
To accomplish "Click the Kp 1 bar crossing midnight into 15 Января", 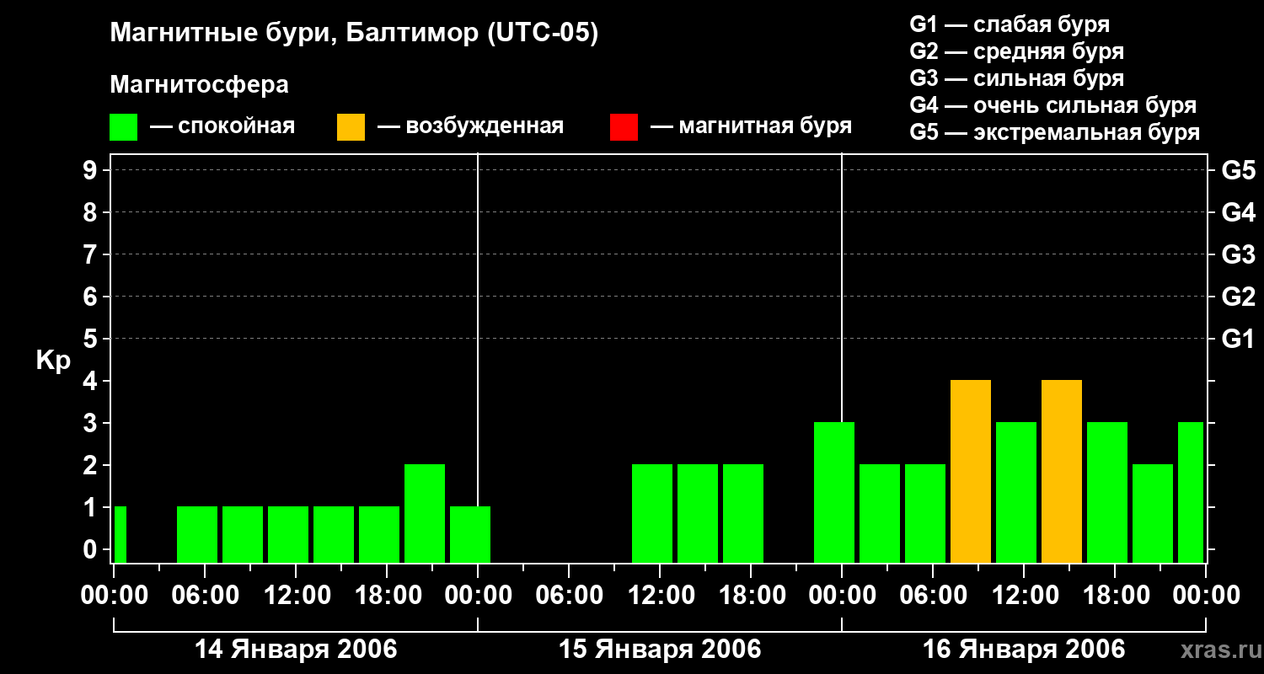I will point(470,534).
